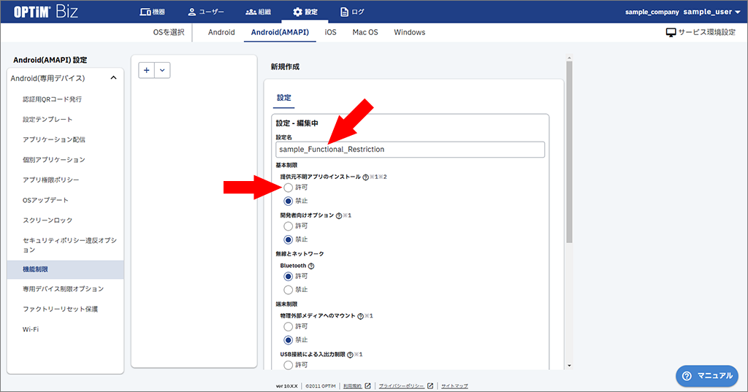This screenshot has height=392, width=748.
Task: Open the 設定 gear menu
Action: (305, 12)
